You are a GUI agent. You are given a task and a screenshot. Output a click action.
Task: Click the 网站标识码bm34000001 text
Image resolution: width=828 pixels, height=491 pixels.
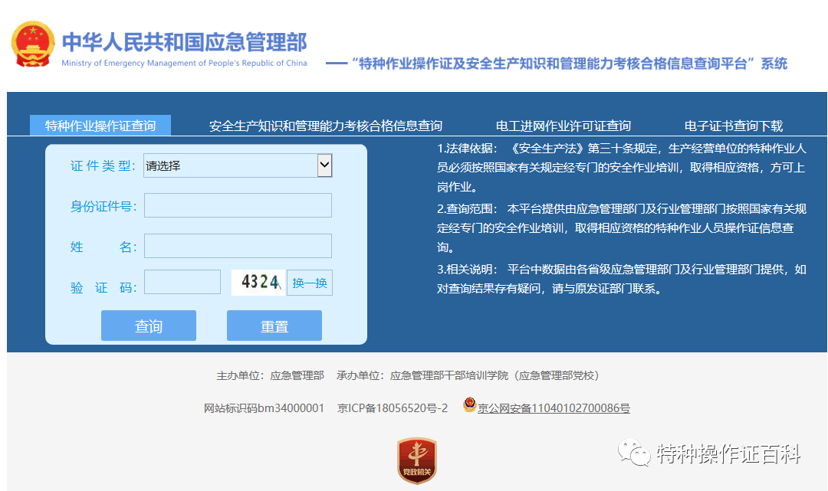tap(264, 408)
